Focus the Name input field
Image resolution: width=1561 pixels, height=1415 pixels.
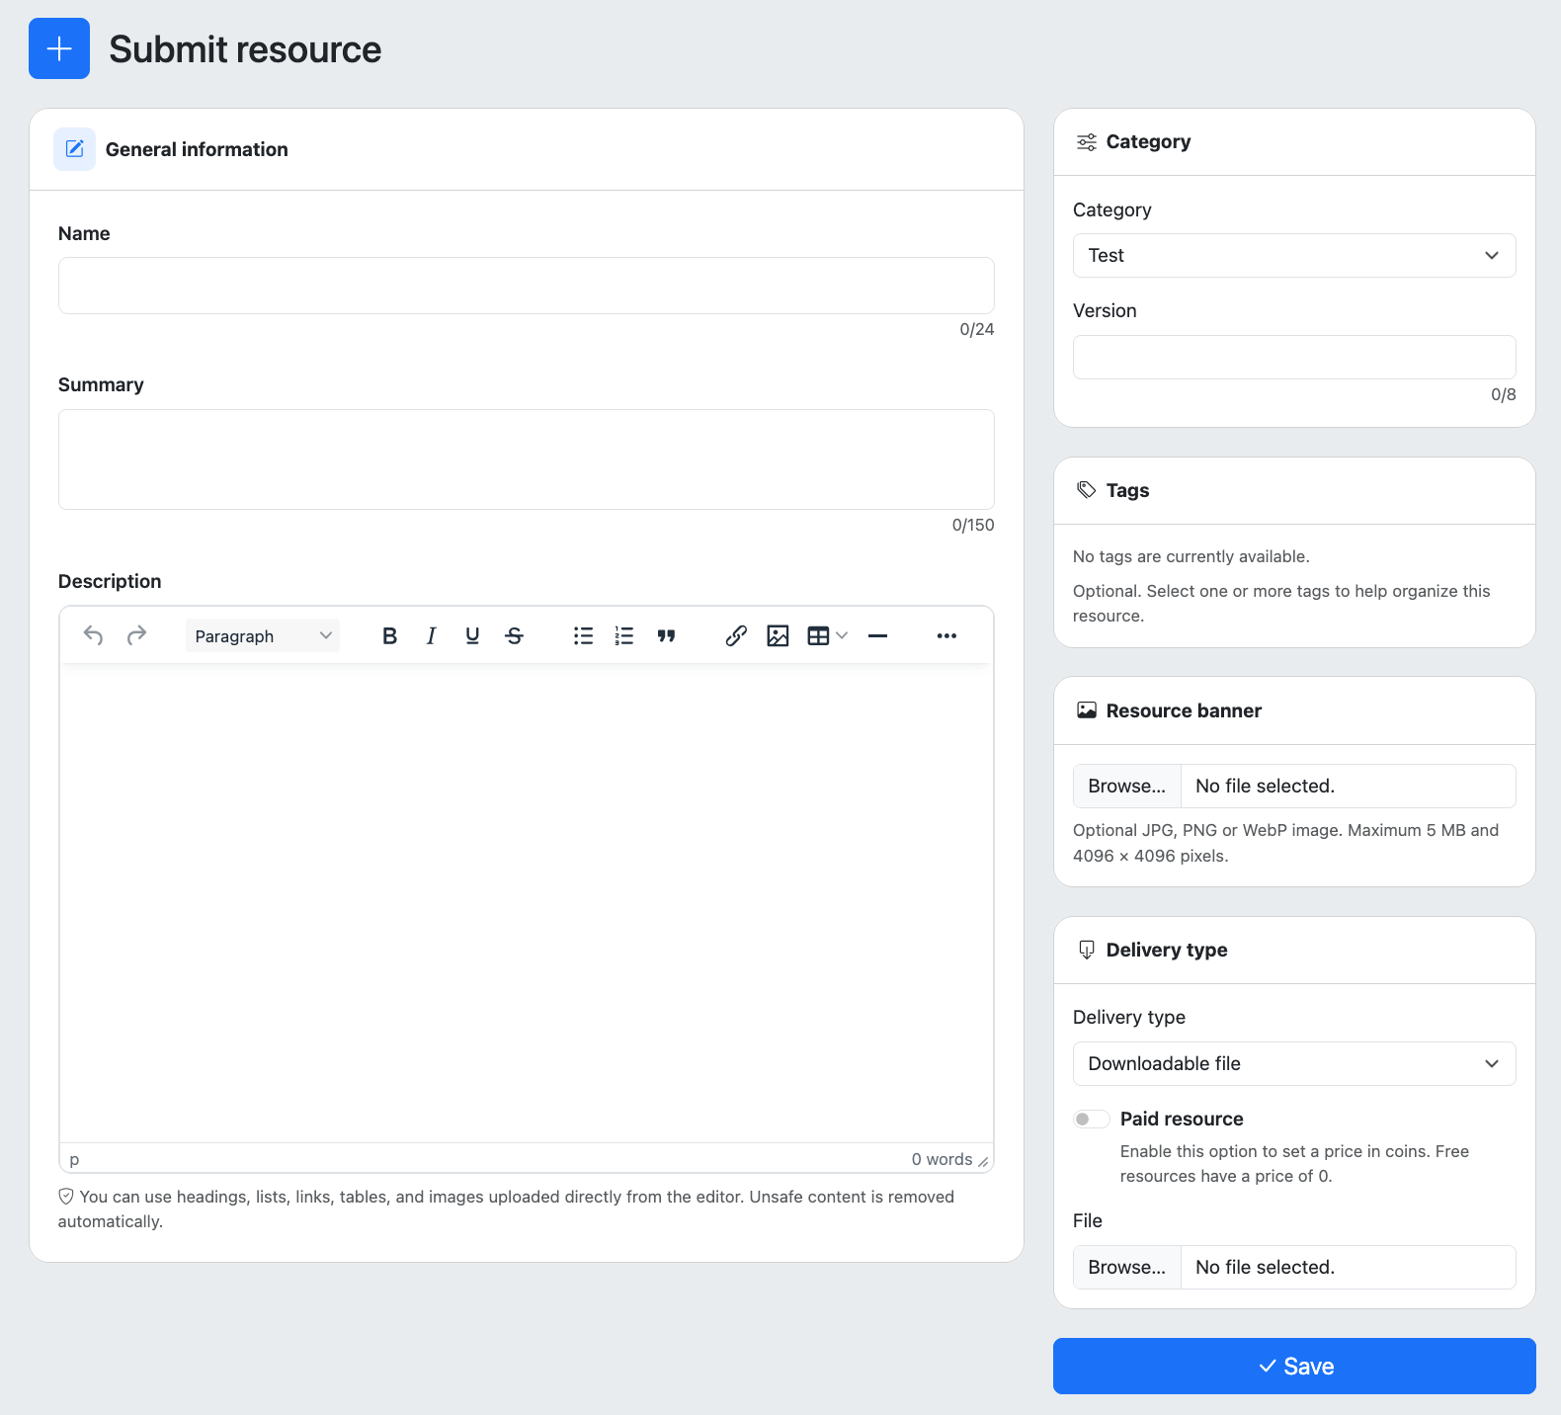(x=527, y=286)
